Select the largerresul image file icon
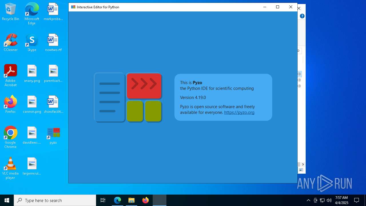 (32, 167)
